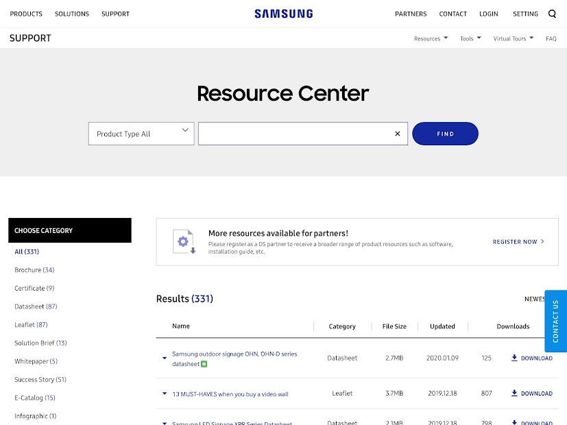Screen dimensions: 567x425
Task: Expand the OHN datasheet row details
Action: tap(164, 358)
